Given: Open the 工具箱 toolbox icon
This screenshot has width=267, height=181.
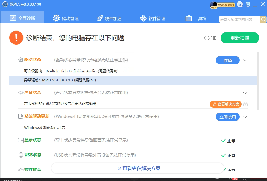Looking at the screenshot, I should point(188,18).
